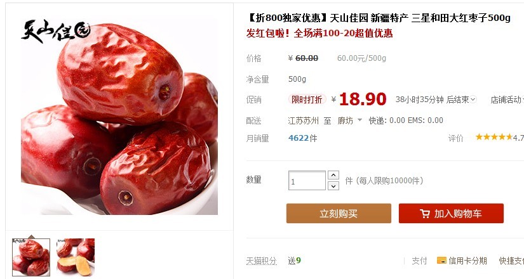The height and width of the screenshot is (279, 524).
Task: Click the five-star rating icons
Action: [x=494, y=137]
